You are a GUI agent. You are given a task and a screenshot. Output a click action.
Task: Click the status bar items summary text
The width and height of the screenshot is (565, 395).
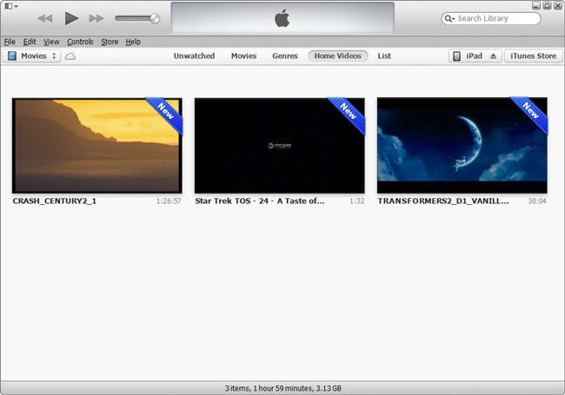282,389
